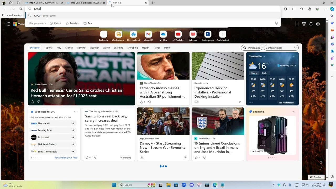Open Windows Start menu
The image size is (336, 189).
tap(114, 185)
